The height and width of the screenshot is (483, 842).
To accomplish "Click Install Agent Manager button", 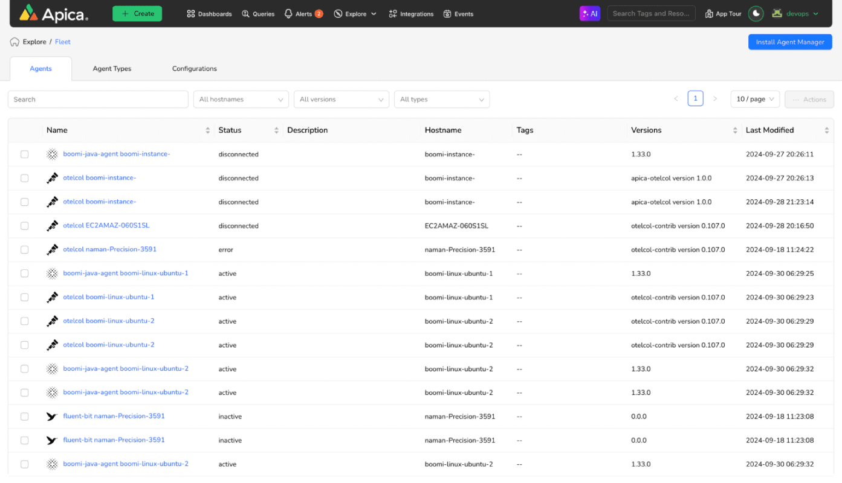I will coord(790,42).
